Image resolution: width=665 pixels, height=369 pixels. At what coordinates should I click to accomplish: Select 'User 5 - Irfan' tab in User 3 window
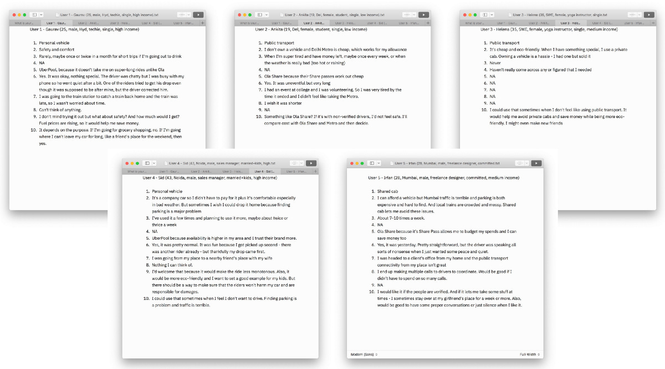tap(635, 23)
